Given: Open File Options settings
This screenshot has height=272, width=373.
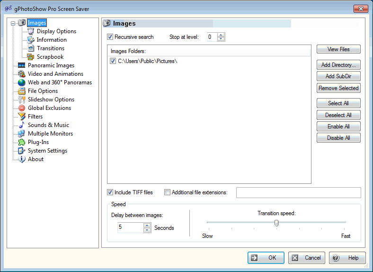Looking at the screenshot, I should 43,91.
